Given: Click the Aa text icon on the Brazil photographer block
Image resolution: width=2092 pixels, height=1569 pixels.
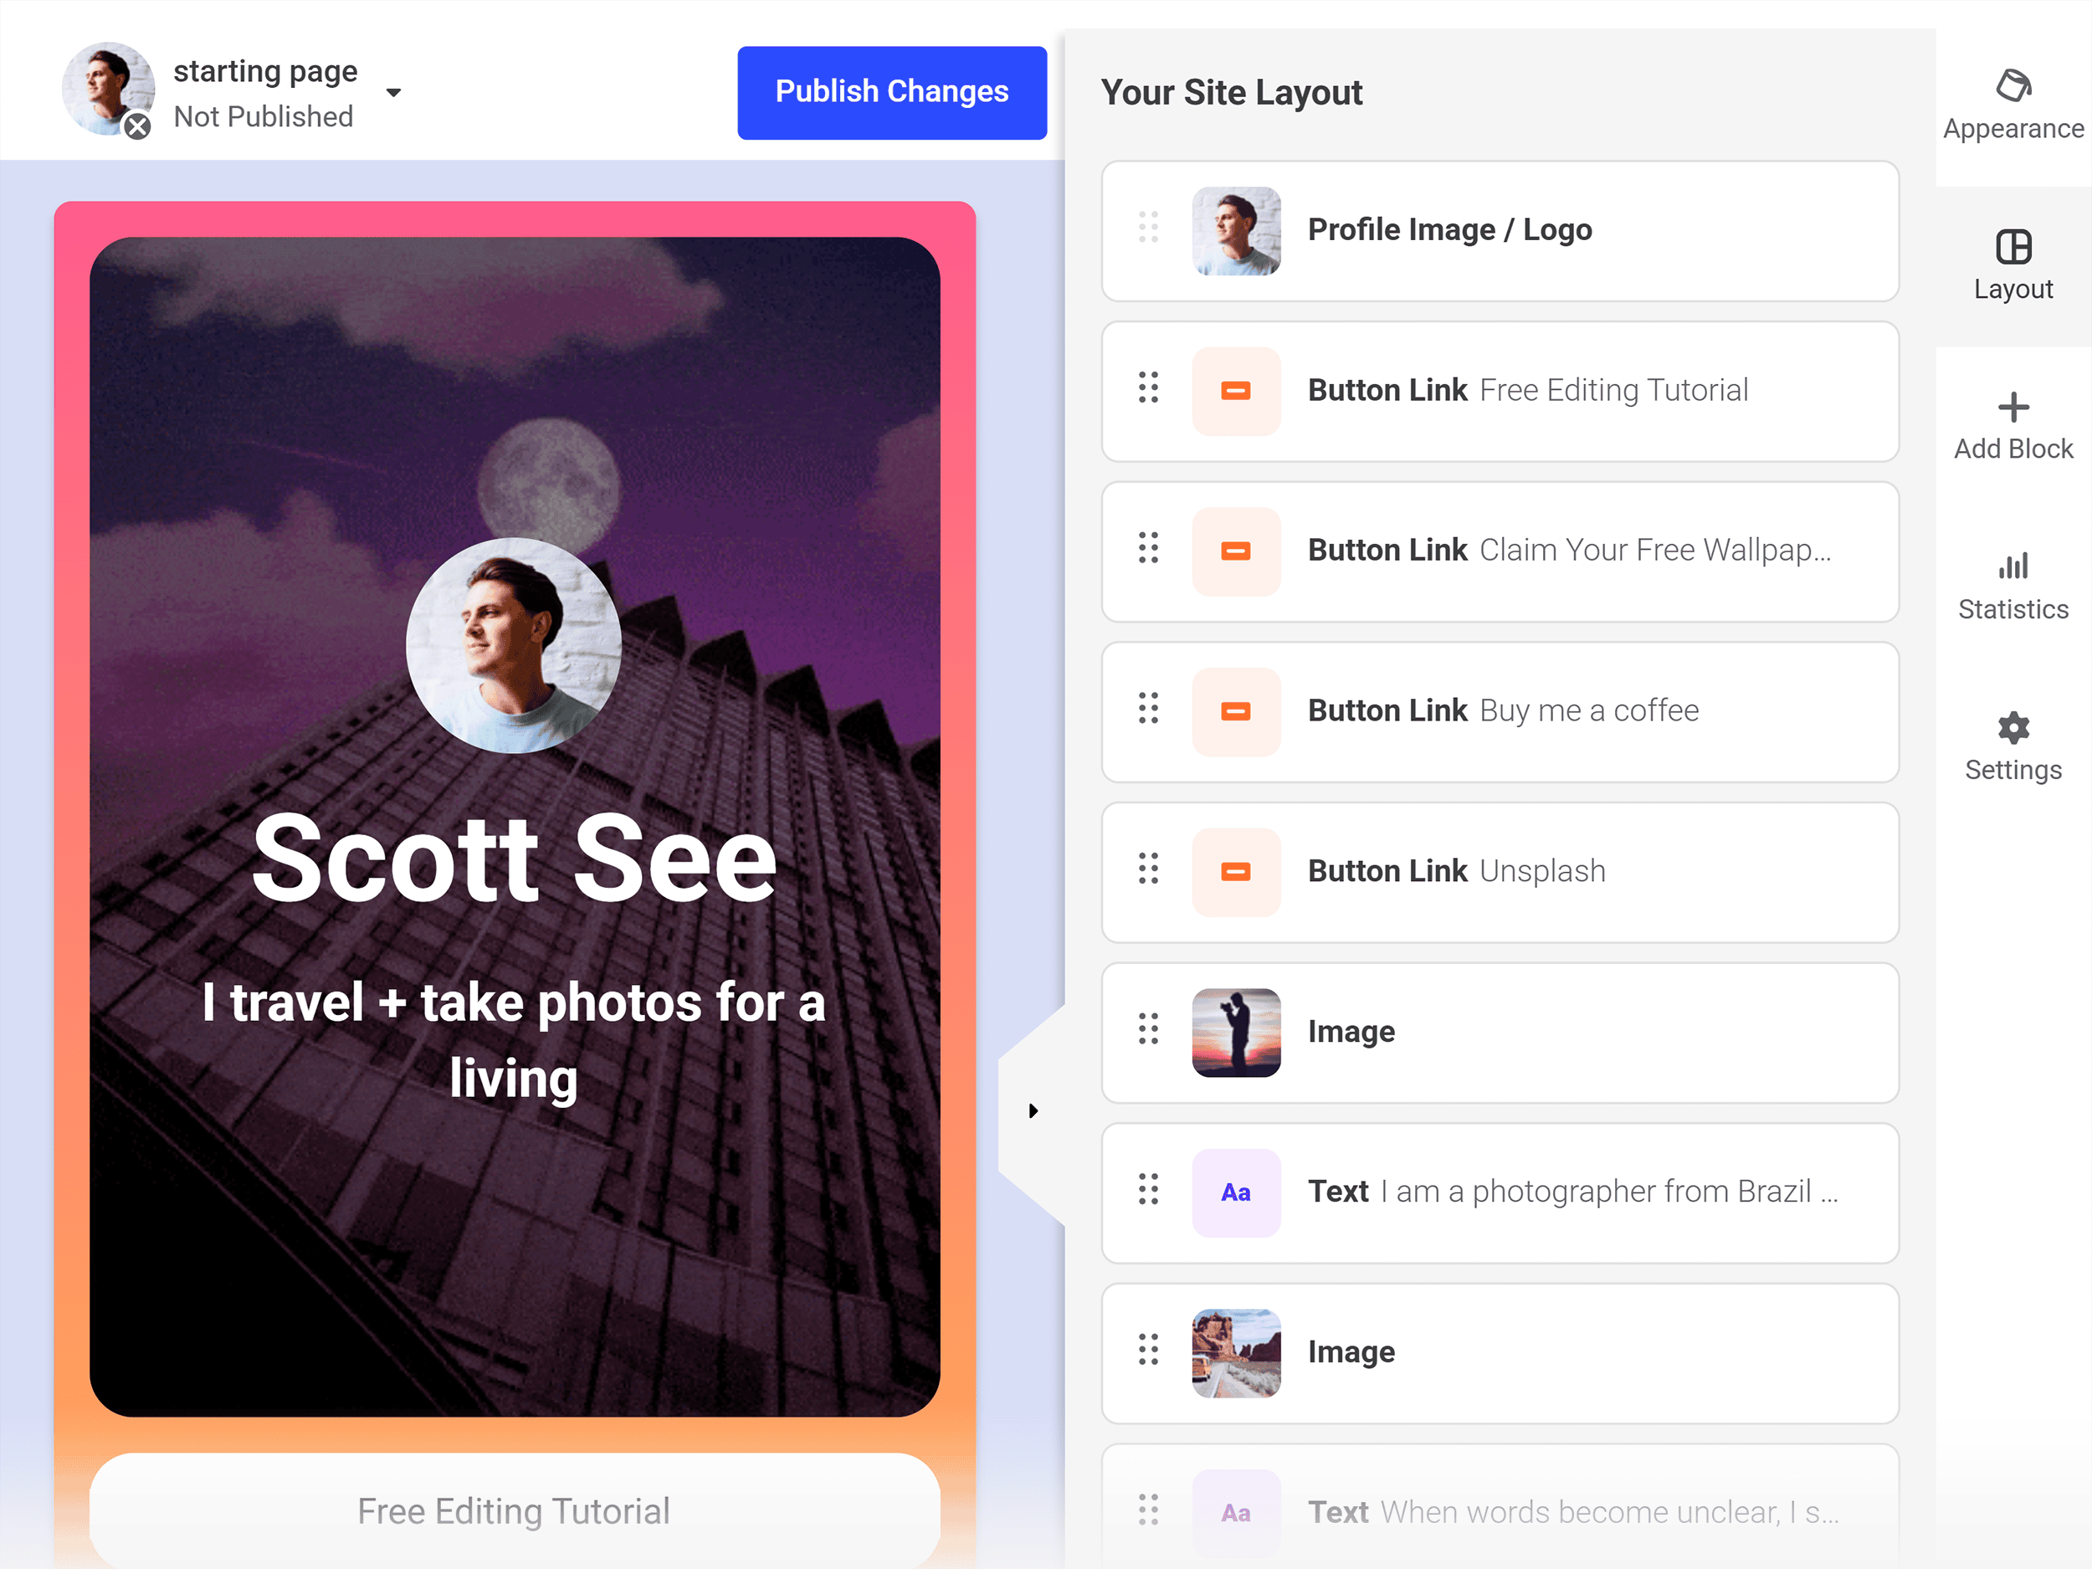Looking at the screenshot, I should (x=1235, y=1192).
